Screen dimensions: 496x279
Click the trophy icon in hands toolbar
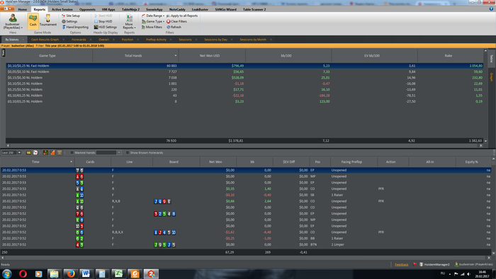60,153
